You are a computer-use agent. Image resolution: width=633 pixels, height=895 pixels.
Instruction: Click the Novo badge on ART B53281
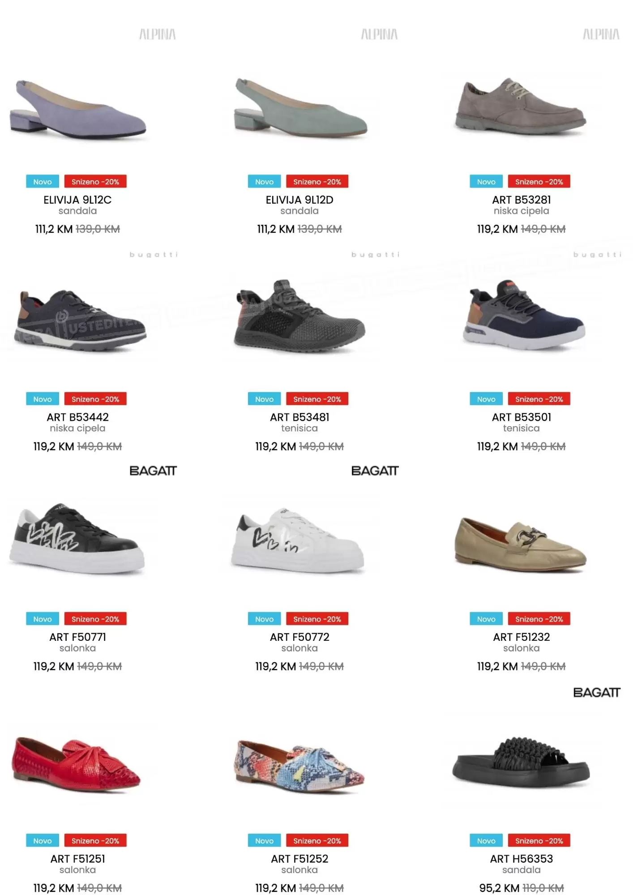click(x=486, y=182)
